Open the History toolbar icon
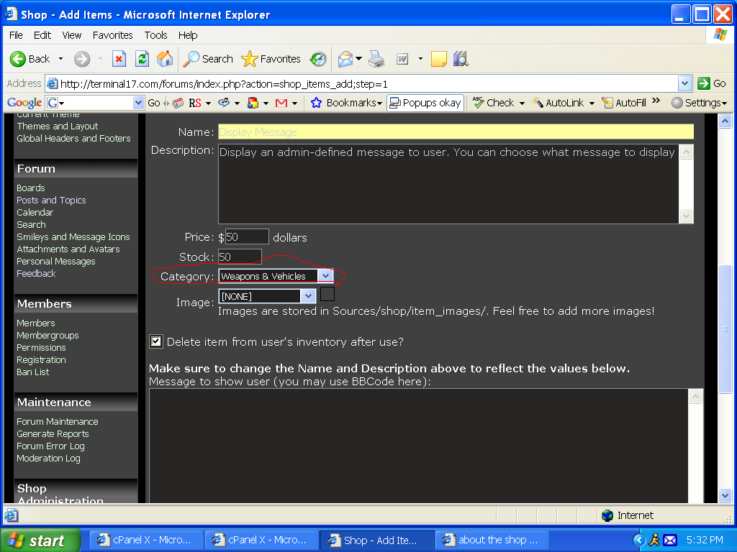The width and height of the screenshot is (737, 552). (x=318, y=59)
